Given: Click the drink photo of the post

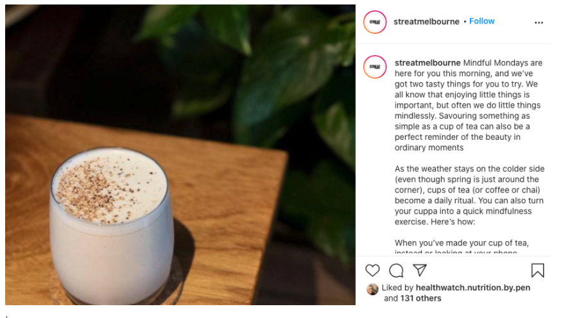Looking at the screenshot, I should (x=180, y=155).
